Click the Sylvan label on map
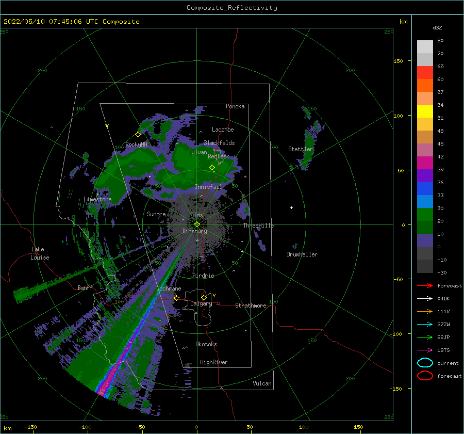 tap(197, 152)
